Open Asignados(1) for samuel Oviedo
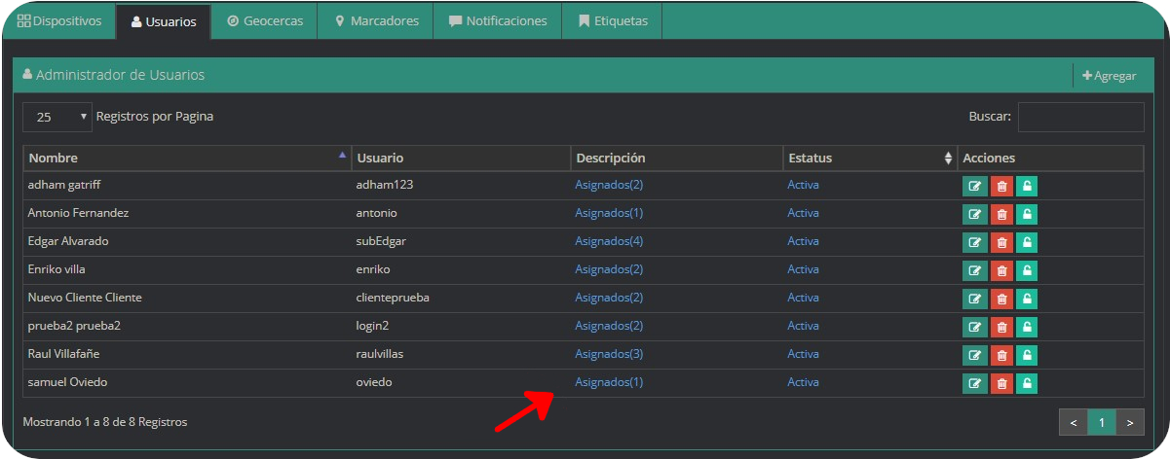The image size is (1170, 459). [609, 382]
